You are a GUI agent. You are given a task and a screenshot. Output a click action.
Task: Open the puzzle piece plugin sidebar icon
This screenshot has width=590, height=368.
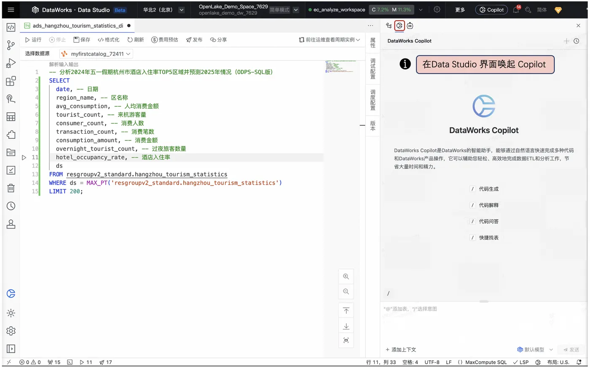11,135
